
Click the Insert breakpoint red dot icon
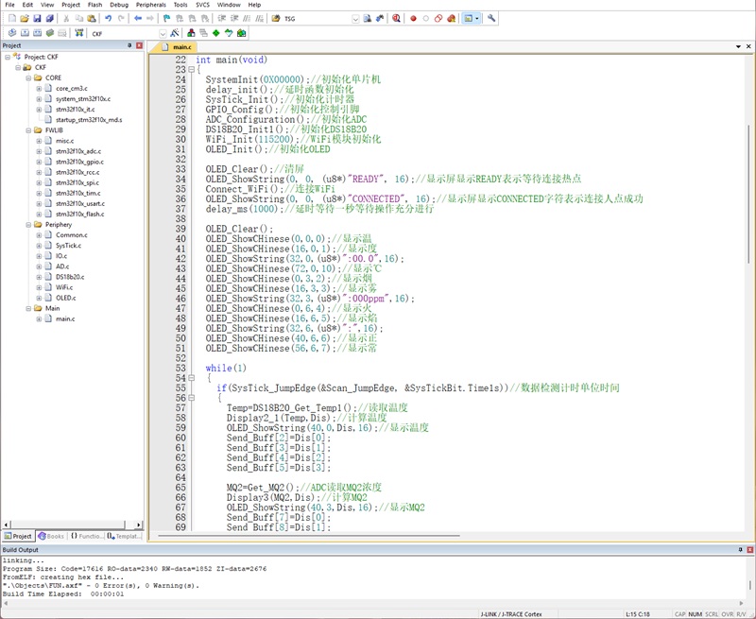pyautogui.click(x=413, y=18)
